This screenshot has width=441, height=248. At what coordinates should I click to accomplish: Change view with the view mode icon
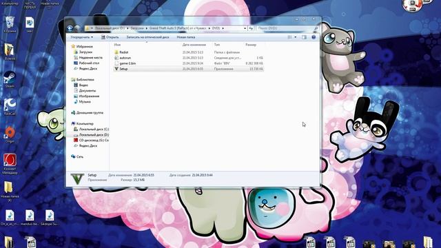(x=289, y=37)
